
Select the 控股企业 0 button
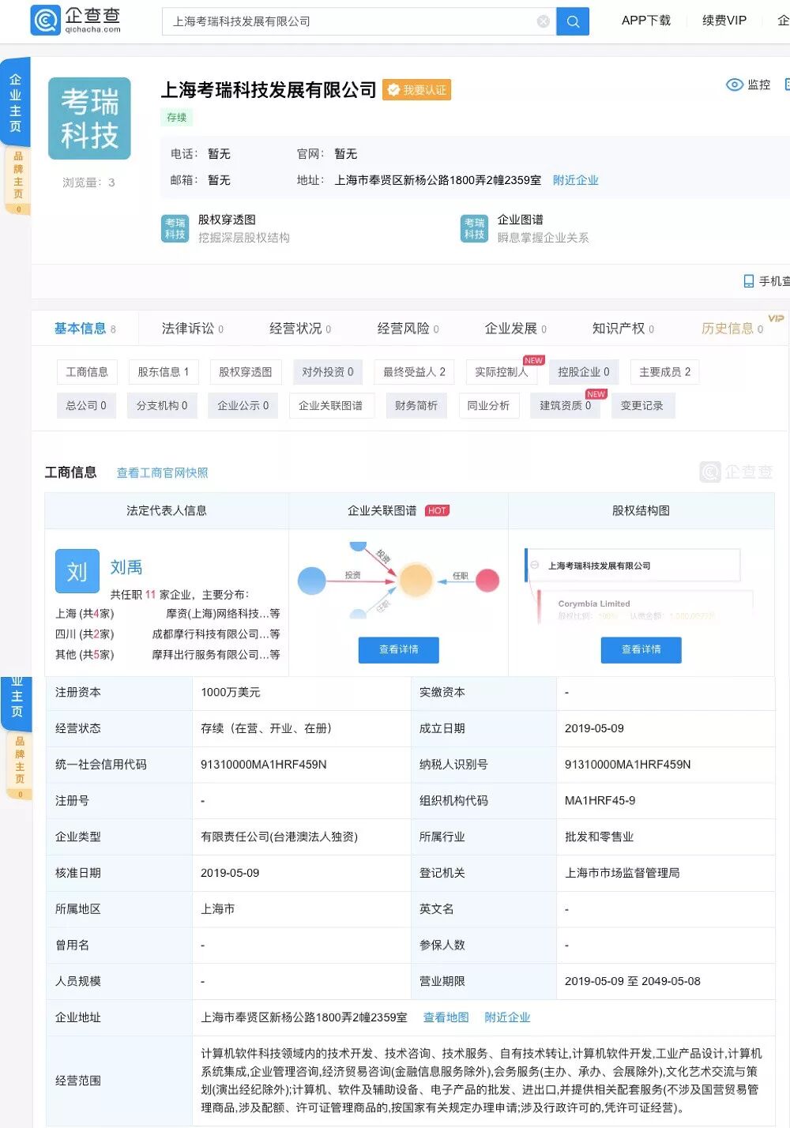(583, 372)
